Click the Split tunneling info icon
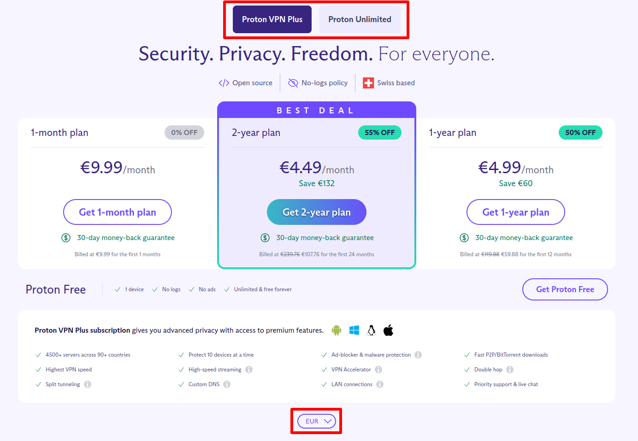The image size is (638, 441). coord(88,384)
